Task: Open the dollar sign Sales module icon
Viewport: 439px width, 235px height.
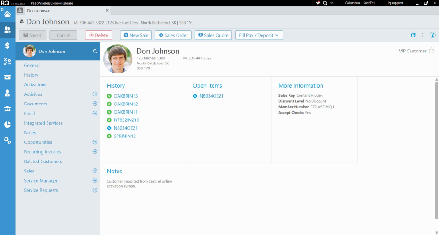Action: coord(7,46)
